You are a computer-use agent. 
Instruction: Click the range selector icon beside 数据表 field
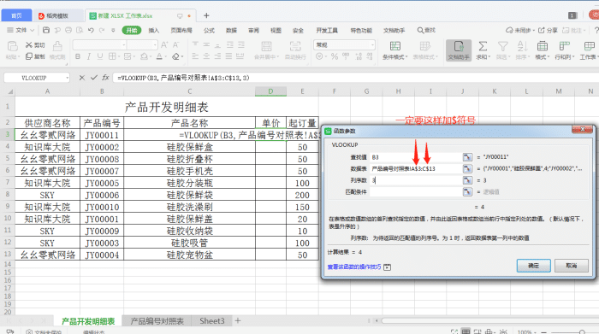coord(467,168)
